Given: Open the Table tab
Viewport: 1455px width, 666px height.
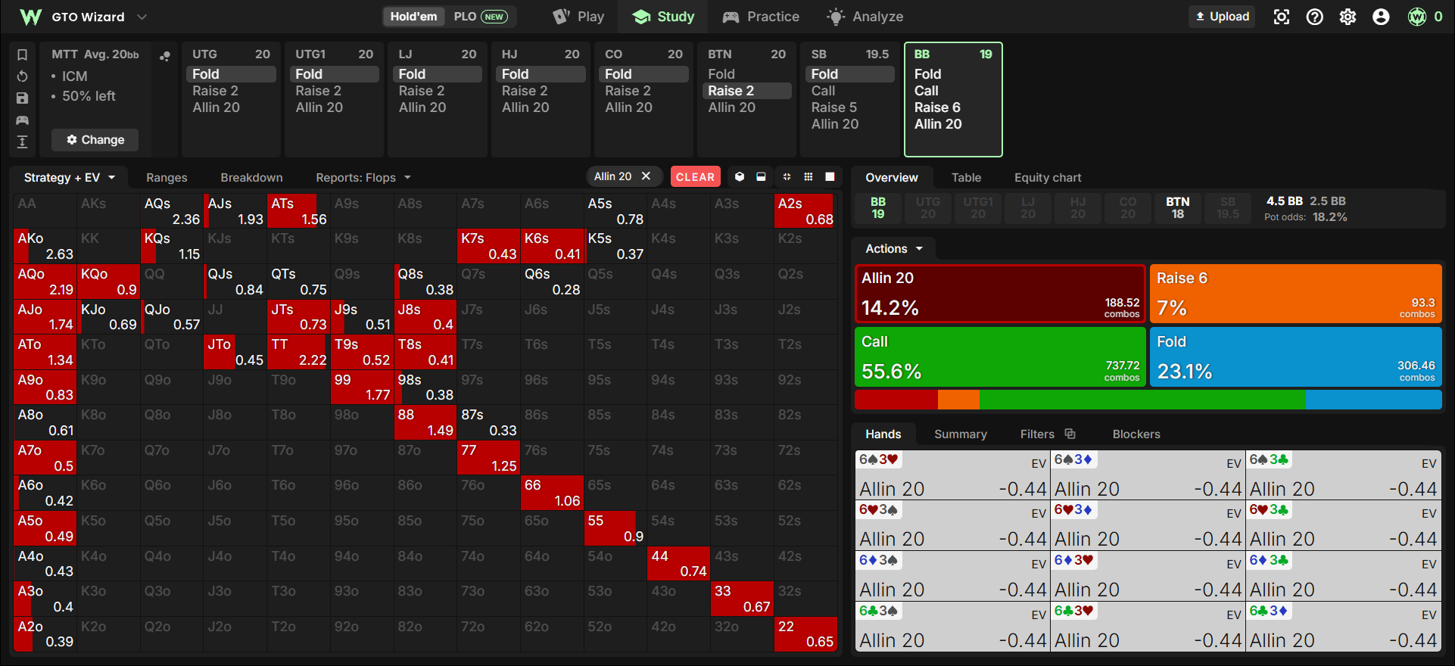Looking at the screenshot, I should tap(966, 177).
